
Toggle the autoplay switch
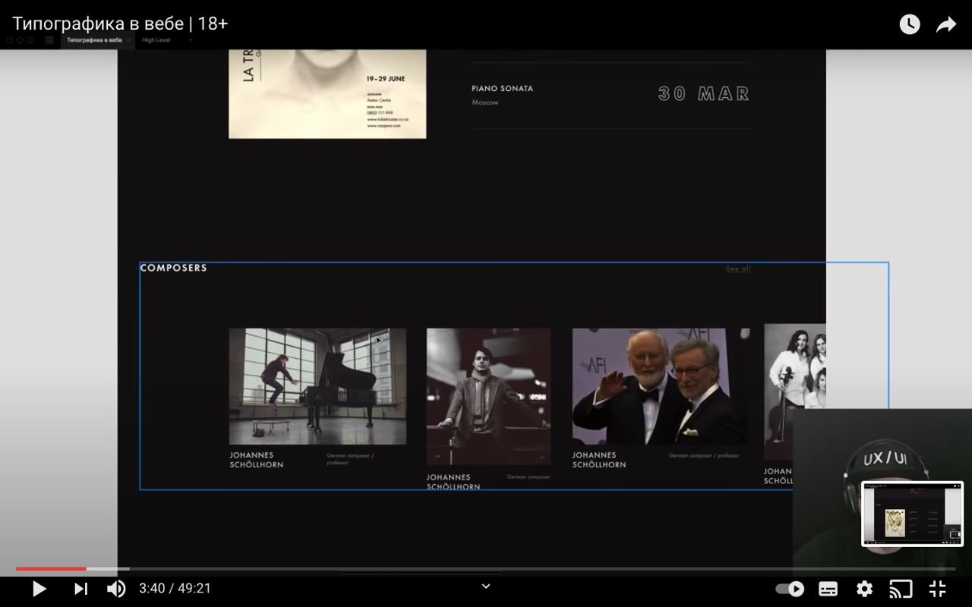pyautogui.click(x=790, y=589)
